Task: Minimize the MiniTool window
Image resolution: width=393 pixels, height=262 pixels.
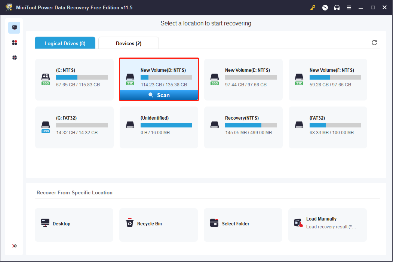Action: tap(361, 7)
